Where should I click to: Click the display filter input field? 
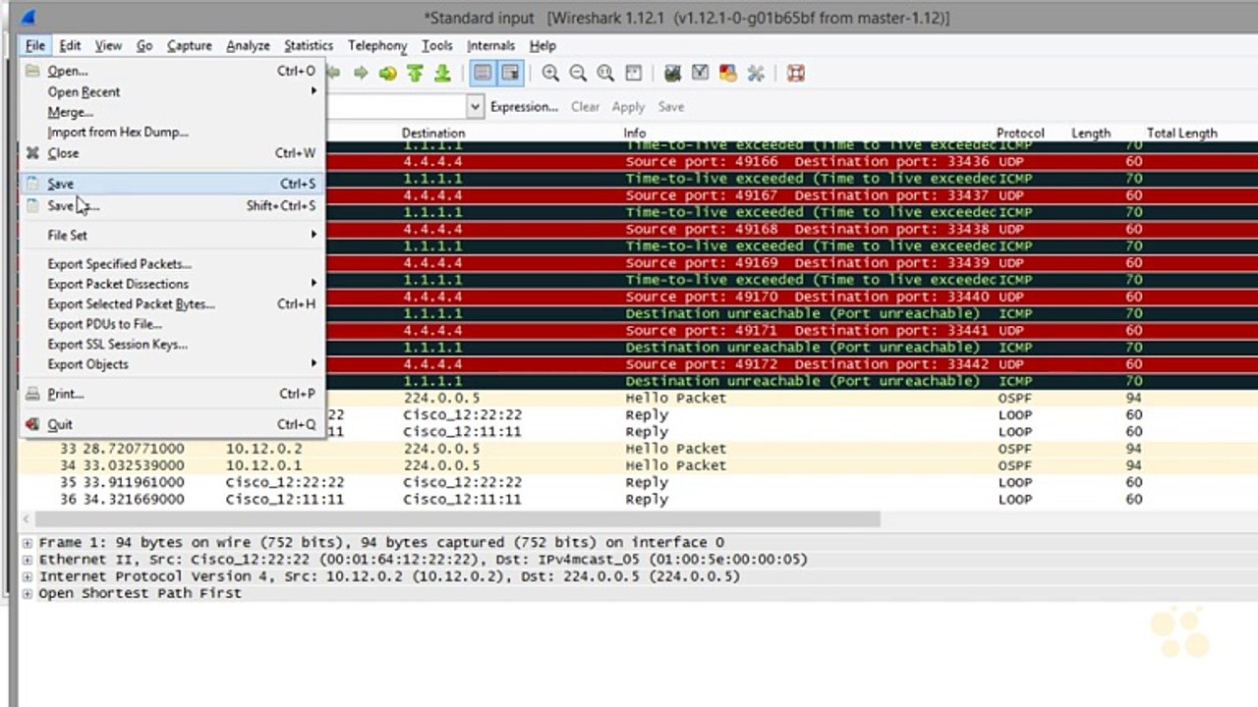pos(396,107)
